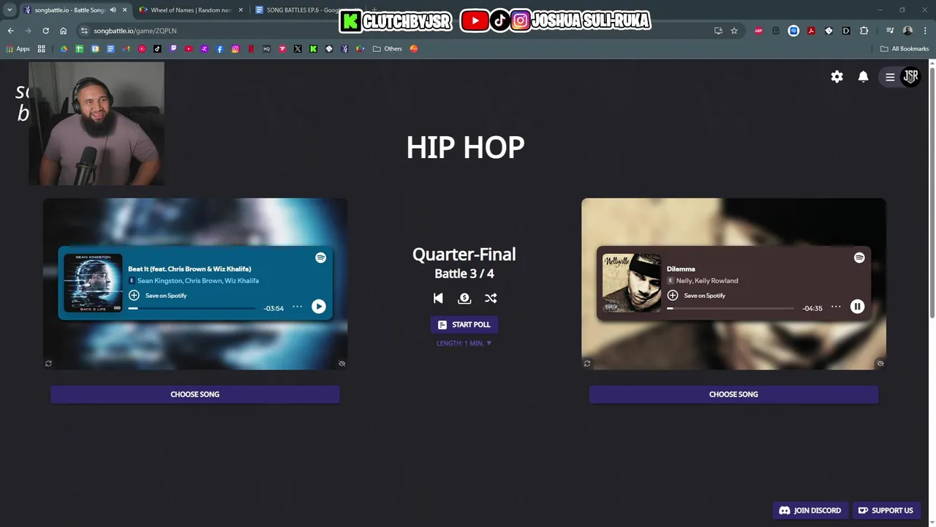Image resolution: width=936 pixels, height=527 pixels.
Task: Join the Discord server
Action: pyautogui.click(x=810, y=510)
